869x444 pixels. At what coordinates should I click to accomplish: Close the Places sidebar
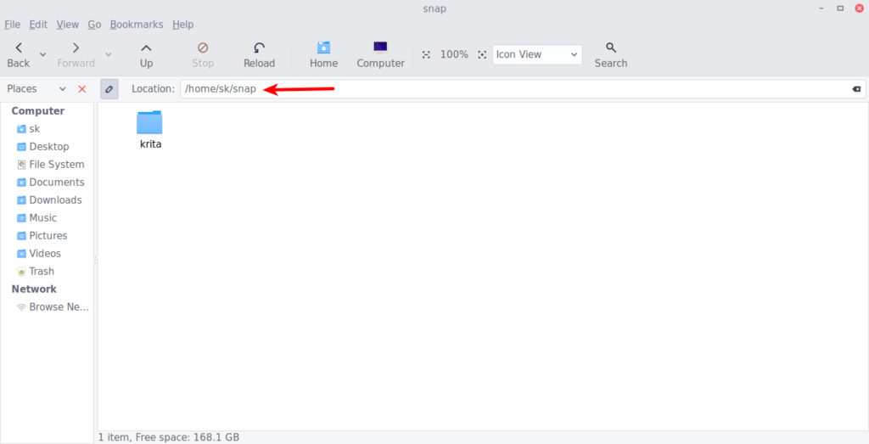click(x=82, y=88)
